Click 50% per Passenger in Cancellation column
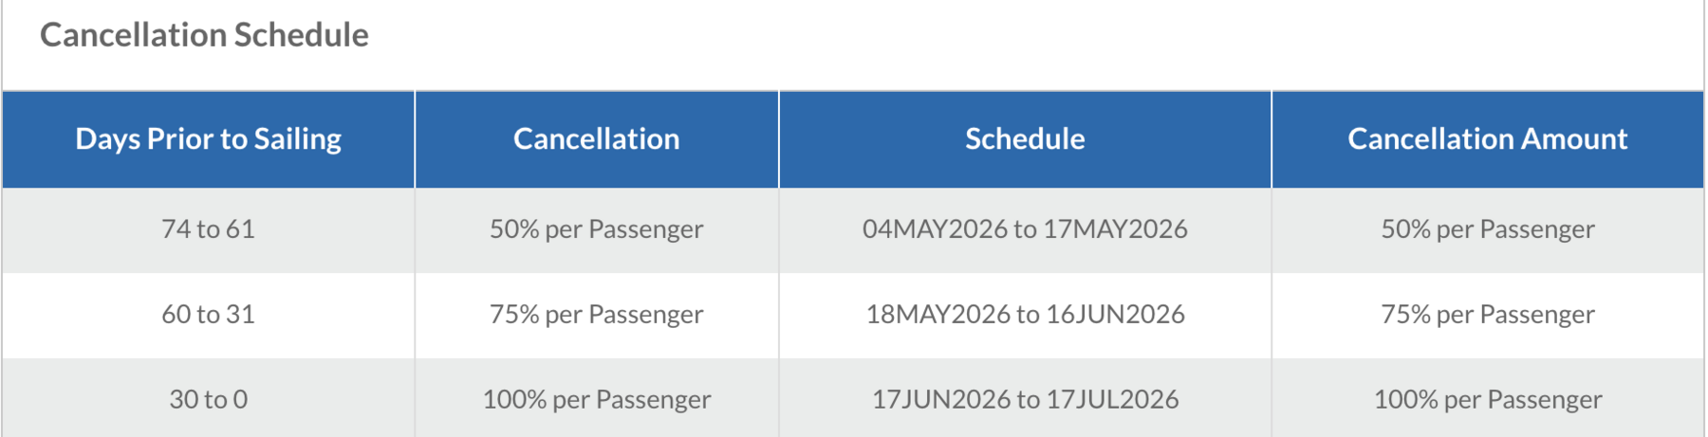Image resolution: width=1708 pixels, height=437 pixels. [596, 229]
